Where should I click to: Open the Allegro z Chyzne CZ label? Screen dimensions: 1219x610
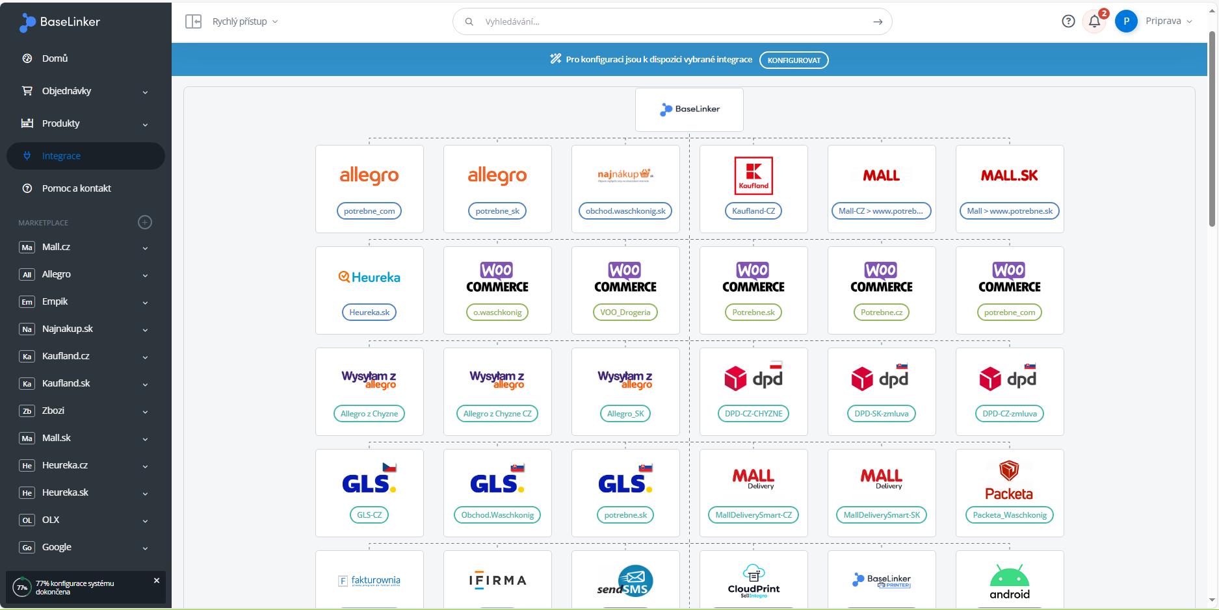coord(497,414)
